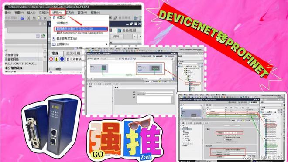This screenshot has width=288, height=162.
Task: Switch to the 设备视图 tab
Action: point(129,30)
